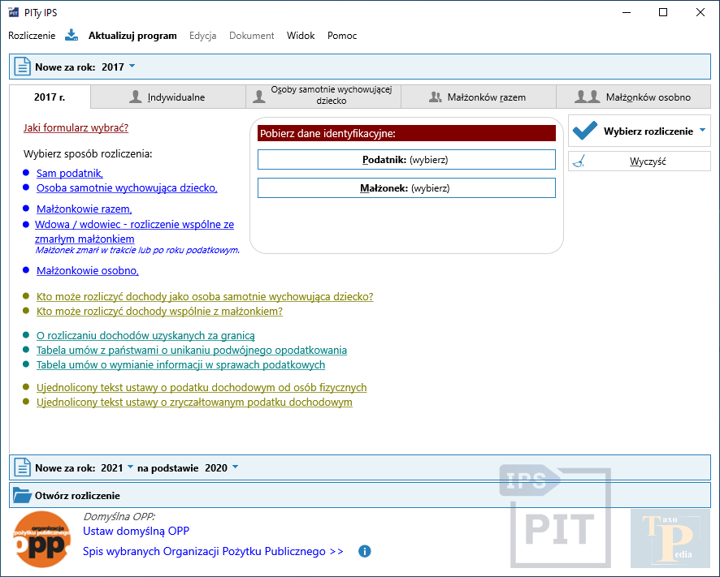Open the 2020 basis year dropdown

(235, 467)
